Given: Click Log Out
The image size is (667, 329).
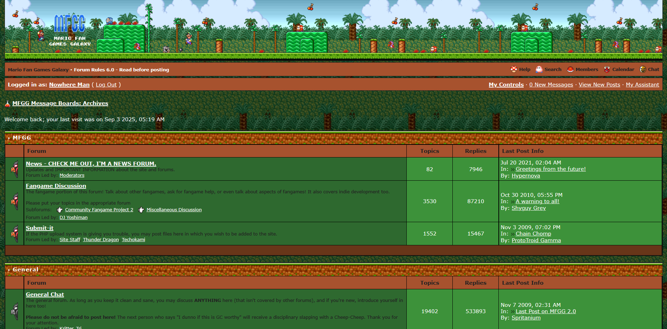Looking at the screenshot, I should (x=106, y=85).
